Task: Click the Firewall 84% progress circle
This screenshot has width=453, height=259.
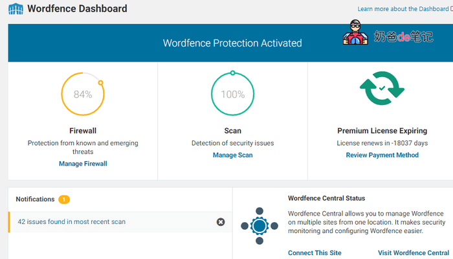Action: tap(82, 94)
